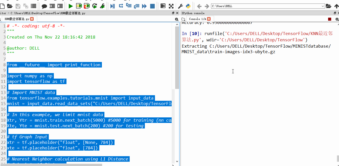Step over current line in debugger
339x166 pixels.
[x=121, y=6]
